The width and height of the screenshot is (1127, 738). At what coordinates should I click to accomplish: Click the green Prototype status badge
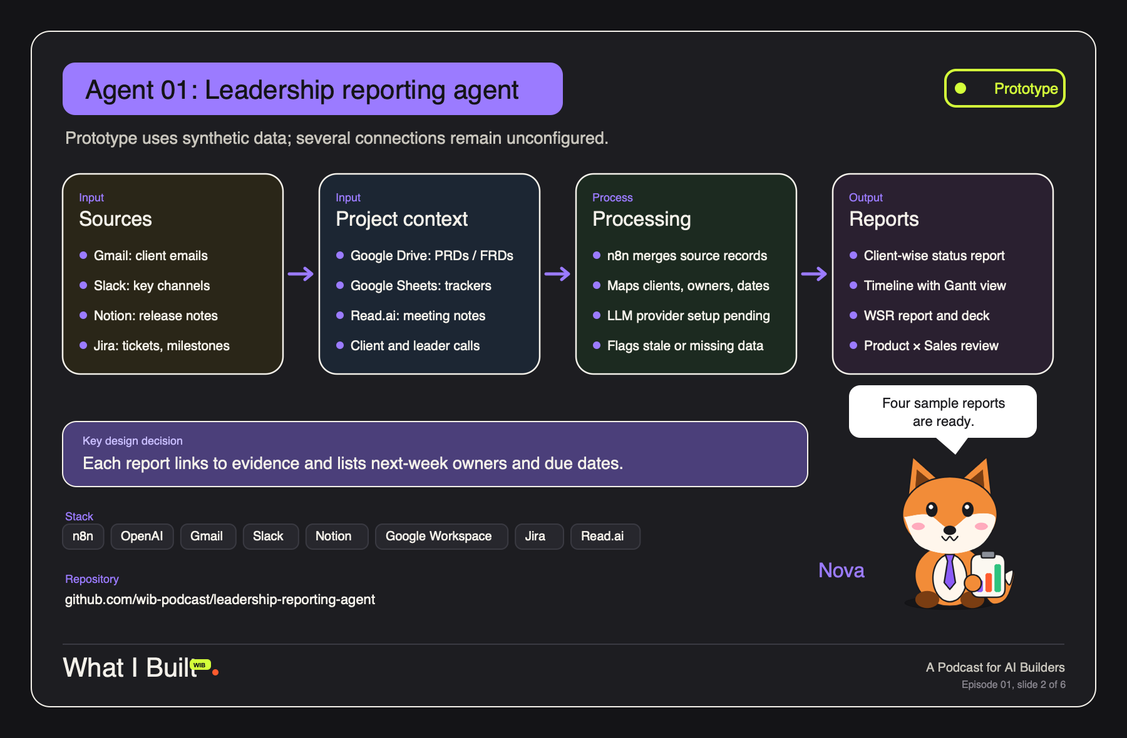coord(1005,88)
